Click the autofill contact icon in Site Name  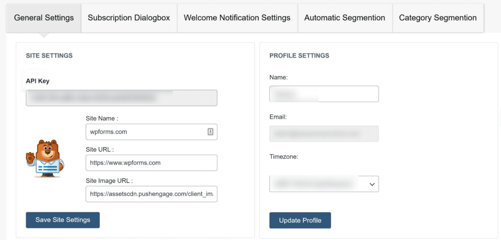point(210,132)
